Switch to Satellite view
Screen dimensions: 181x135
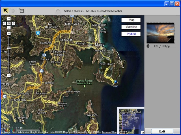tap(131, 27)
